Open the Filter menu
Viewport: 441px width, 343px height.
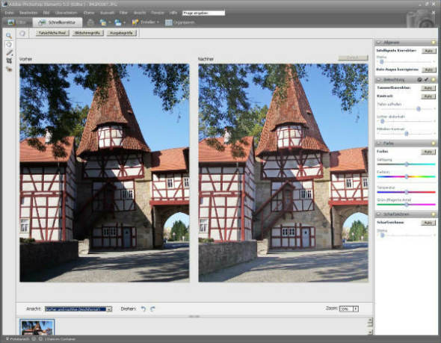tap(123, 13)
